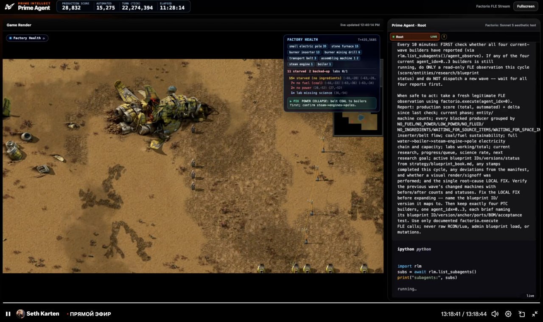Click the steam engine 1 chip
543x322 pixels.
click(301, 64)
